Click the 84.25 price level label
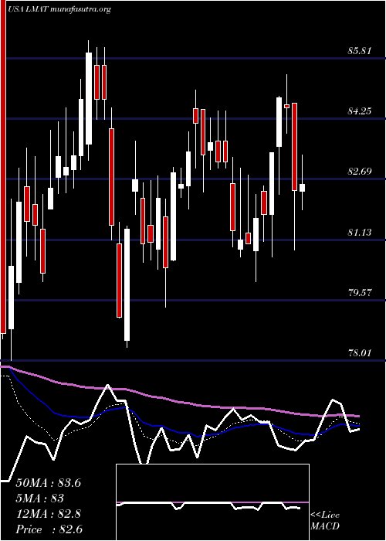The width and height of the screenshot is (386, 541). pyautogui.click(x=360, y=111)
